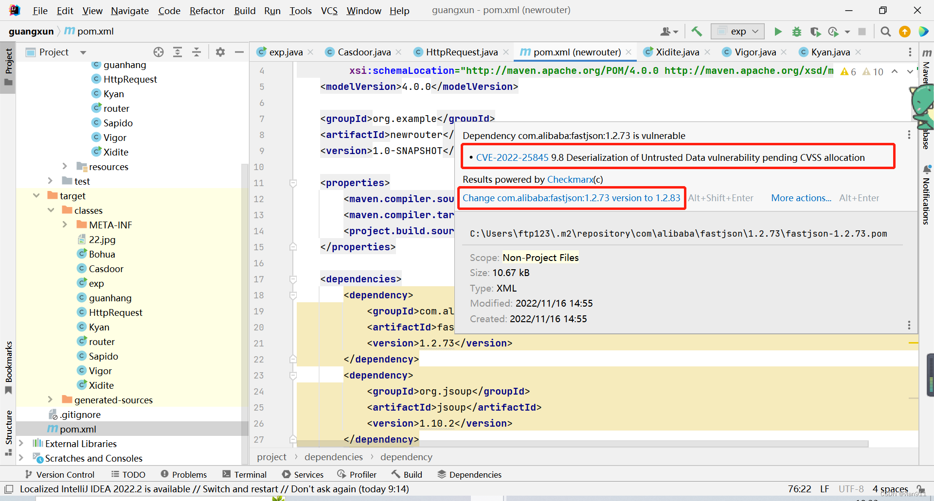Click UTF-8 encoding in status bar
This screenshot has height=501, width=934.
tap(851, 489)
